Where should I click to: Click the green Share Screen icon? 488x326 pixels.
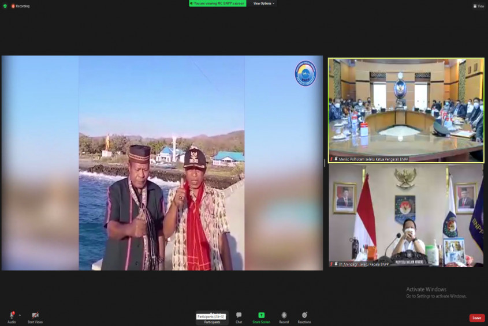(x=261, y=315)
